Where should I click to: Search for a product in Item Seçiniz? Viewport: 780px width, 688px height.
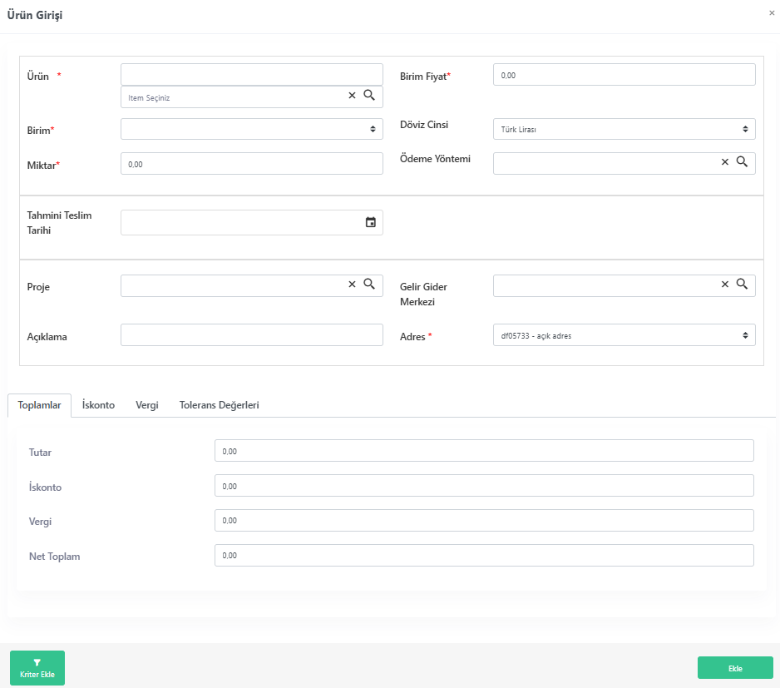[x=369, y=95]
